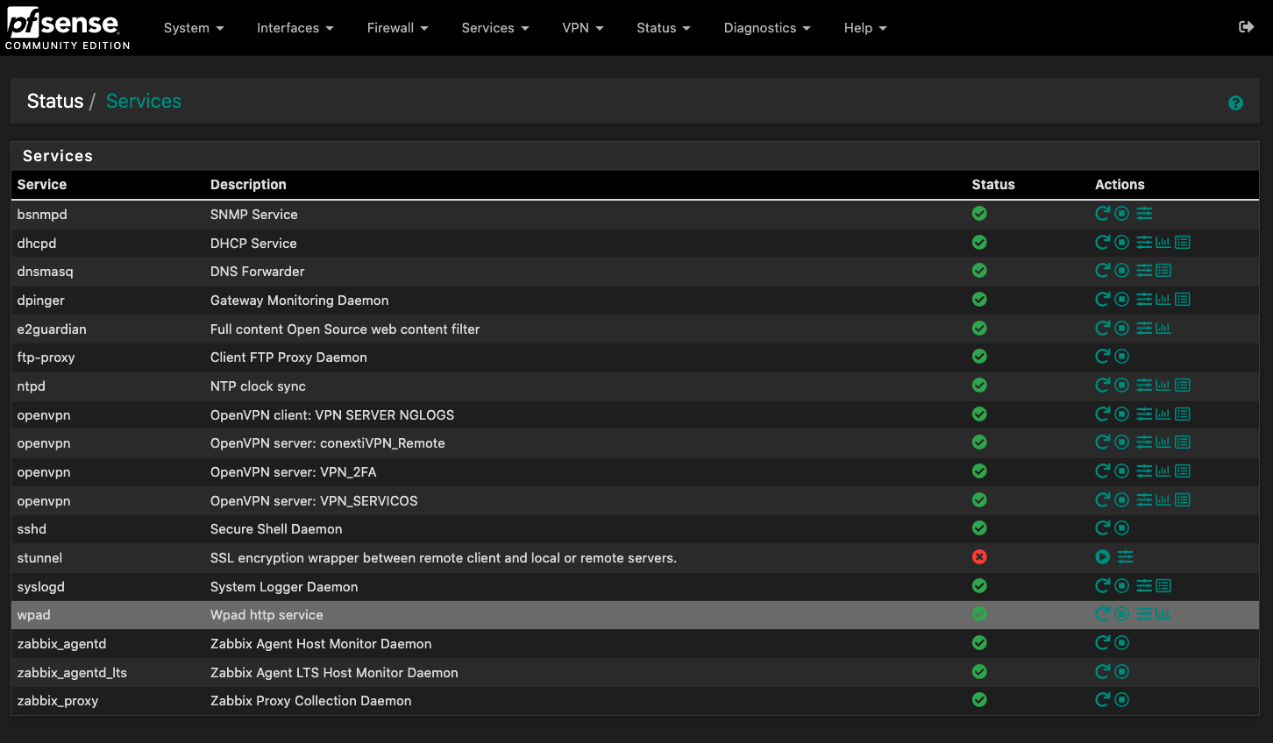Open the help question mark icon

point(1235,103)
